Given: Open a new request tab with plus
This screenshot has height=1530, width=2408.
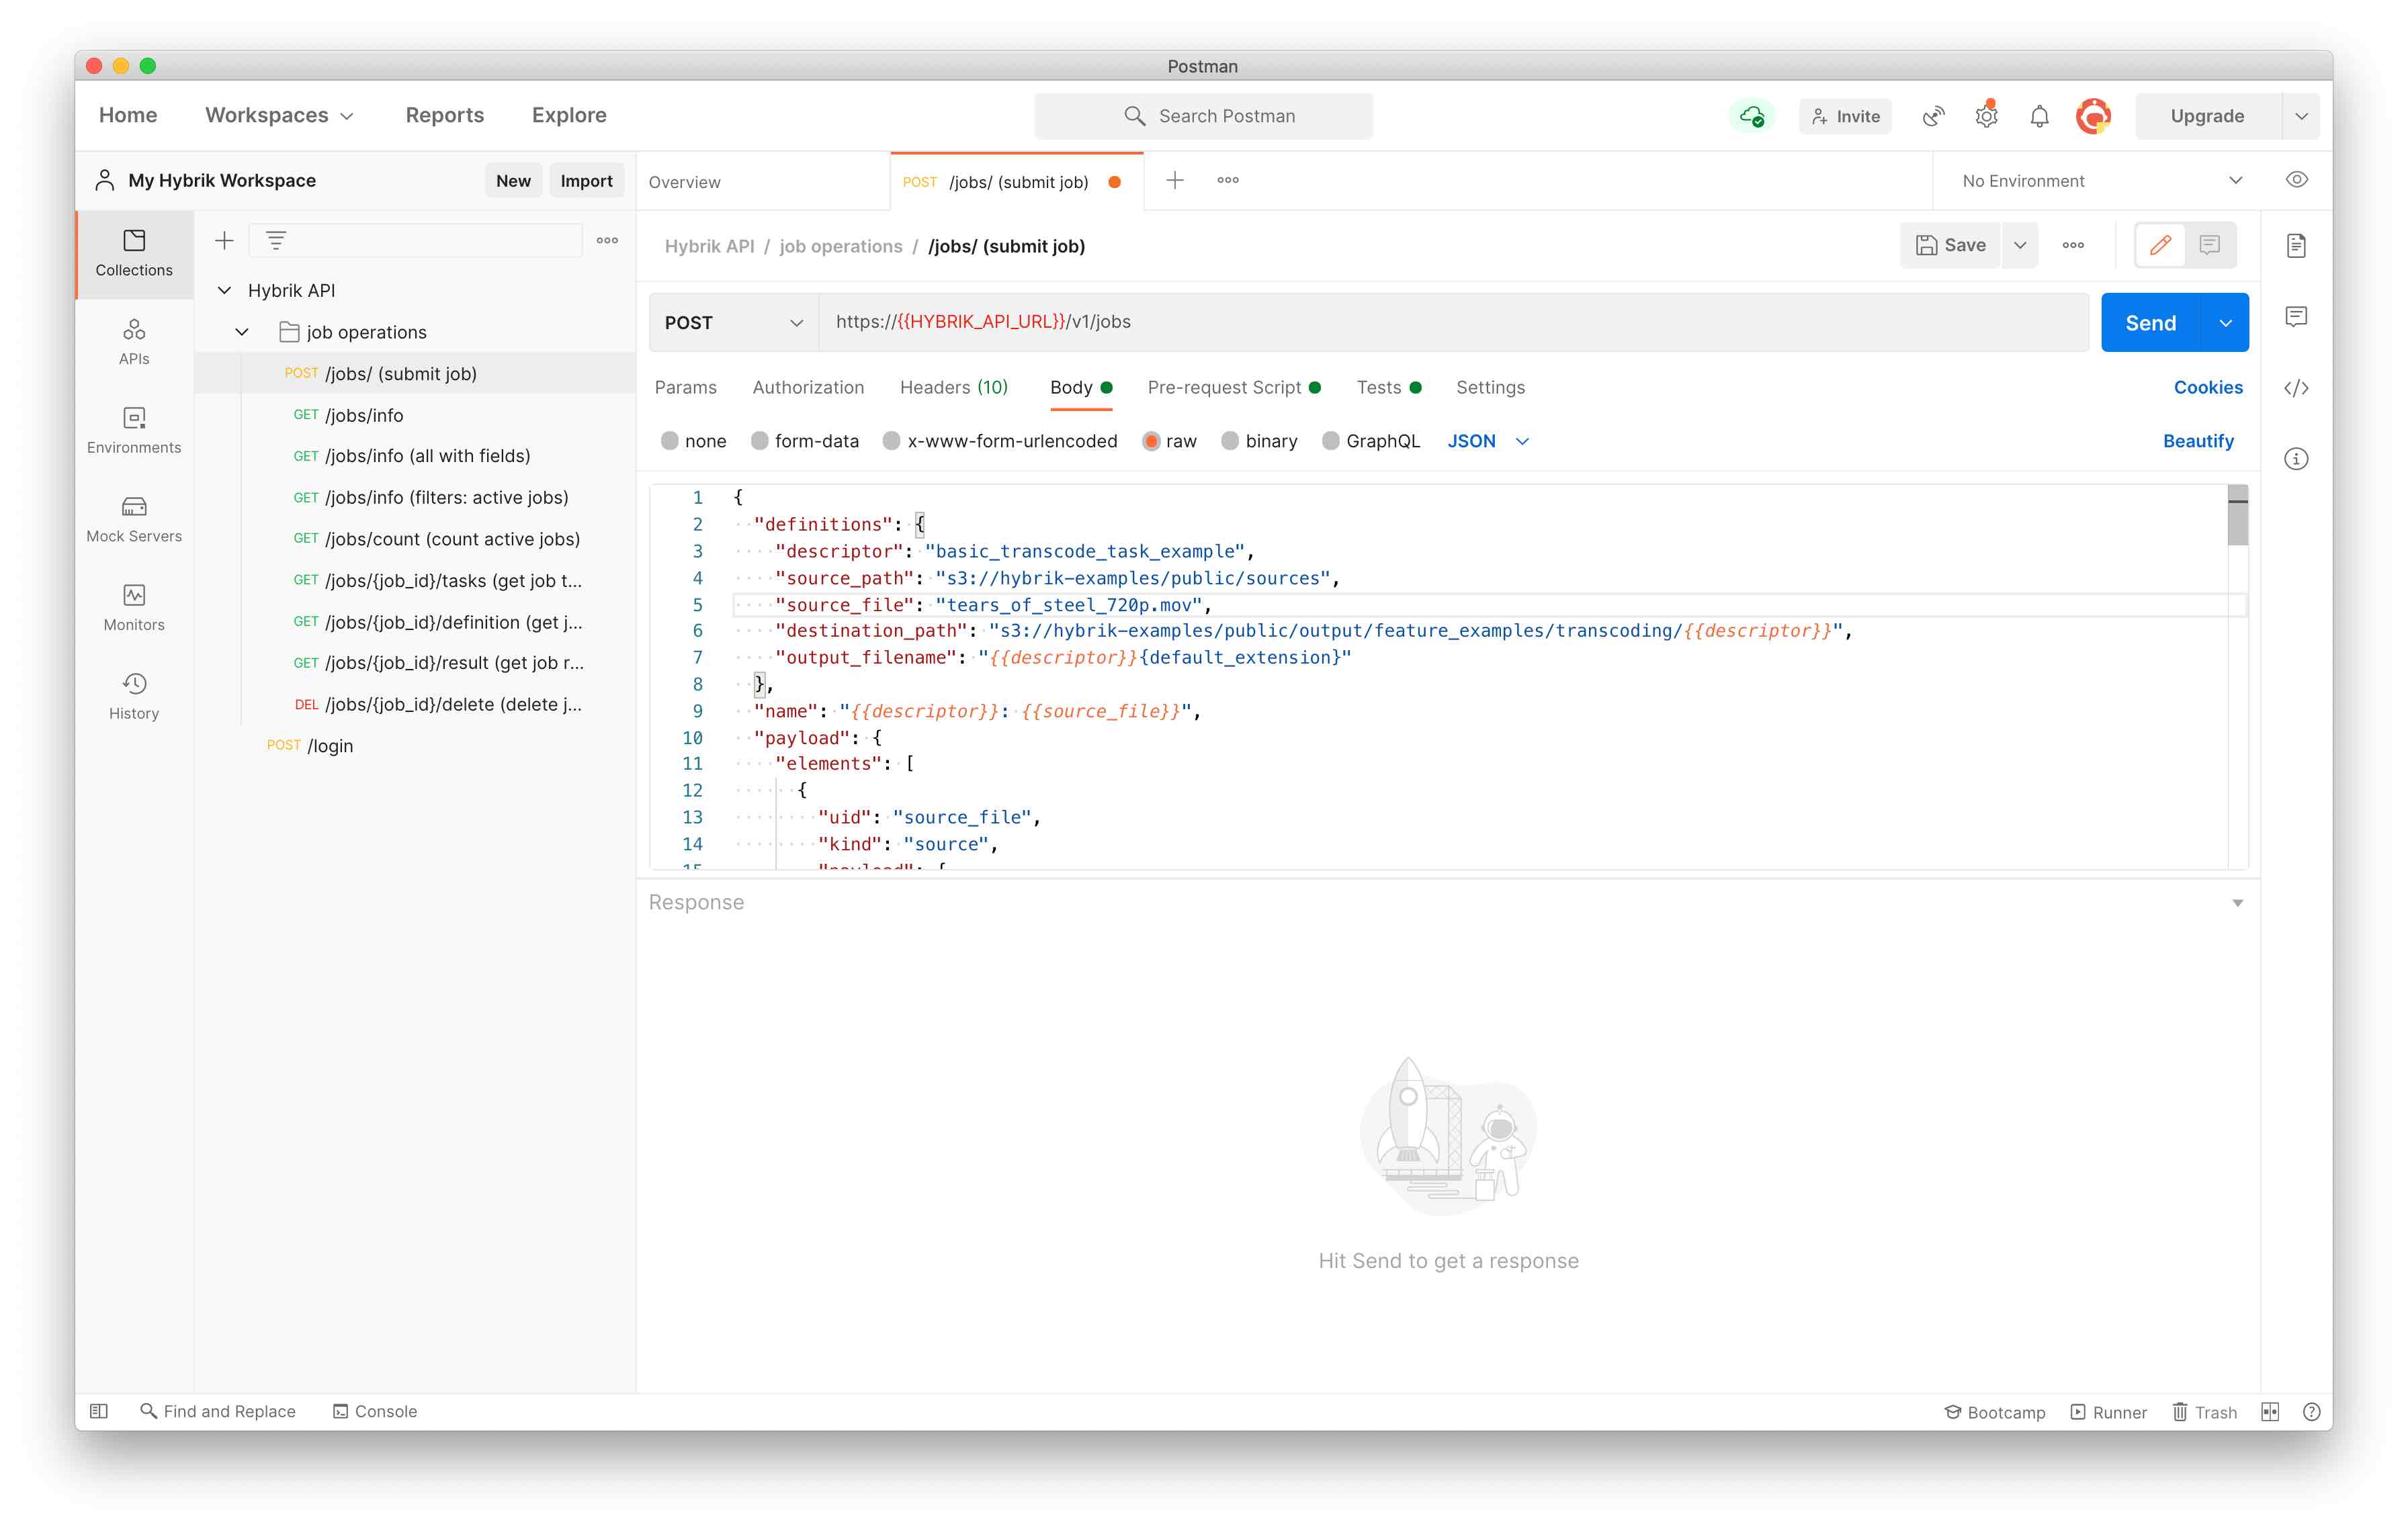Looking at the screenshot, I should tap(1175, 180).
